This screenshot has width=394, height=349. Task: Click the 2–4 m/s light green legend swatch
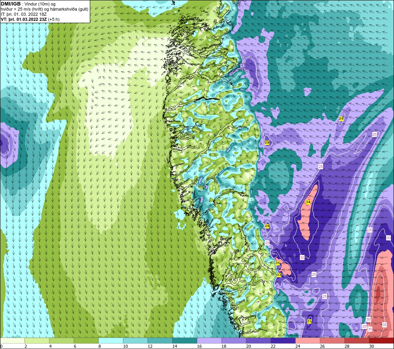[37, 341]
